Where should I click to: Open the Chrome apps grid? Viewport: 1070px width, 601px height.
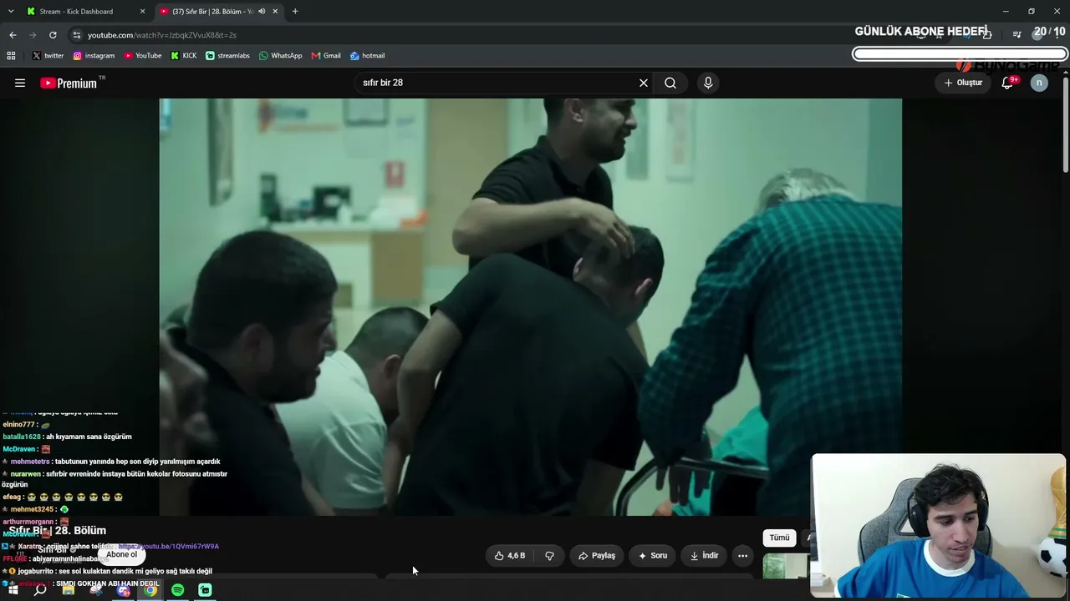pos(11,56)
